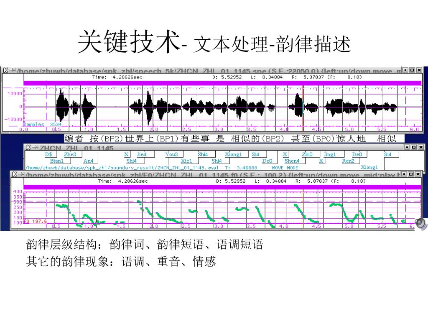The width and height of the screenshot is (428, 321).
Task: Select the Si4 label after Xiang1 in top row
Action: [x=255, y=154]
